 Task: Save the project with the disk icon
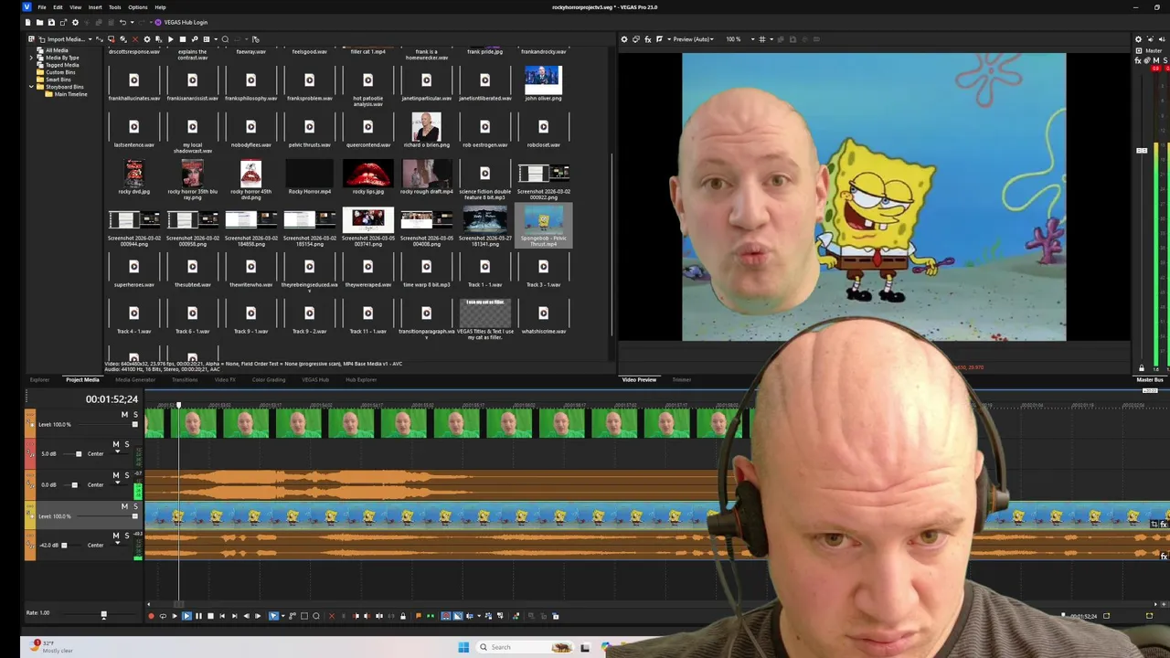pyautogui.click(x=51, y=22)
